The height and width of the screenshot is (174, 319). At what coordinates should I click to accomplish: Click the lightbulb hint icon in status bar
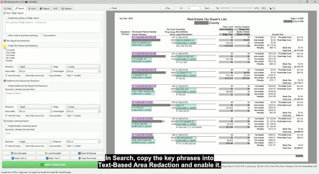click(x=258, y=167)
